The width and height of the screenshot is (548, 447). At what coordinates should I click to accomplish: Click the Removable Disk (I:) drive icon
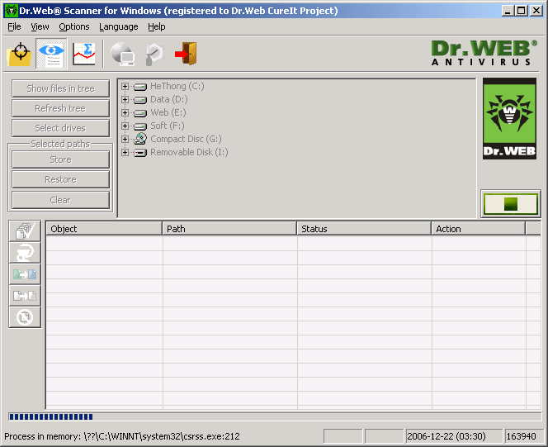[140, 153]
